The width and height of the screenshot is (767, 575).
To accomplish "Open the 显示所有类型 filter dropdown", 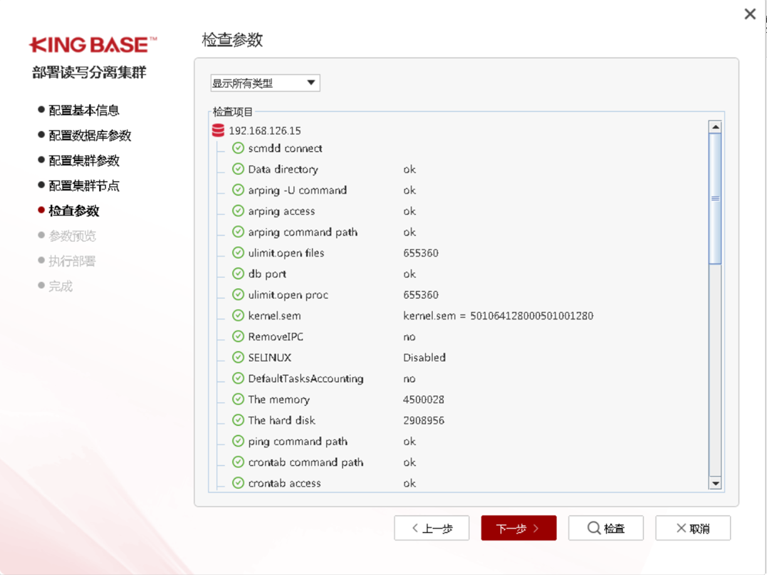I will click(265, 83).
